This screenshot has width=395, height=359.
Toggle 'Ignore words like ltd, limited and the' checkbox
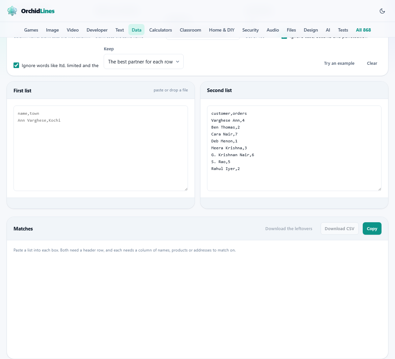(16, 65)
